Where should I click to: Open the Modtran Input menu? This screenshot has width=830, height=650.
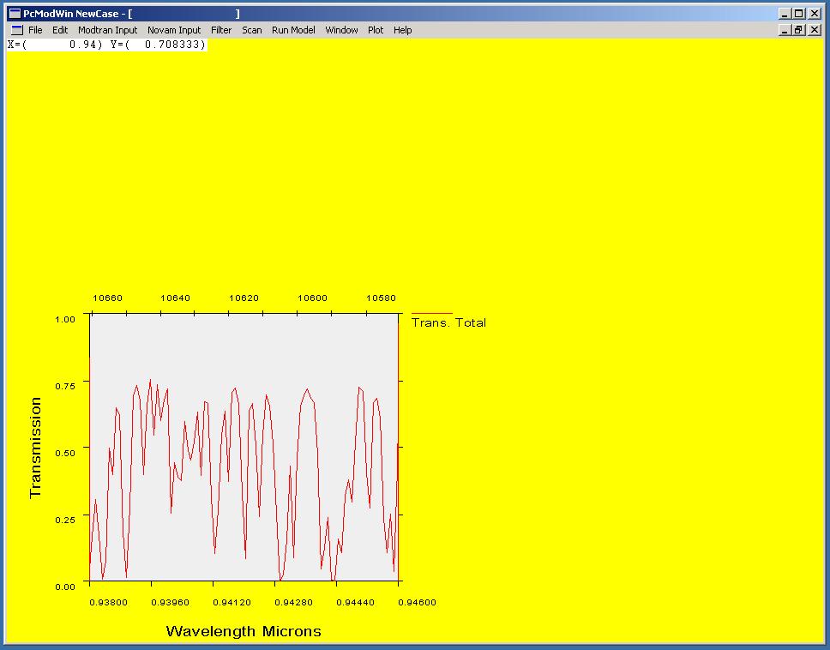tap(107, 30)
